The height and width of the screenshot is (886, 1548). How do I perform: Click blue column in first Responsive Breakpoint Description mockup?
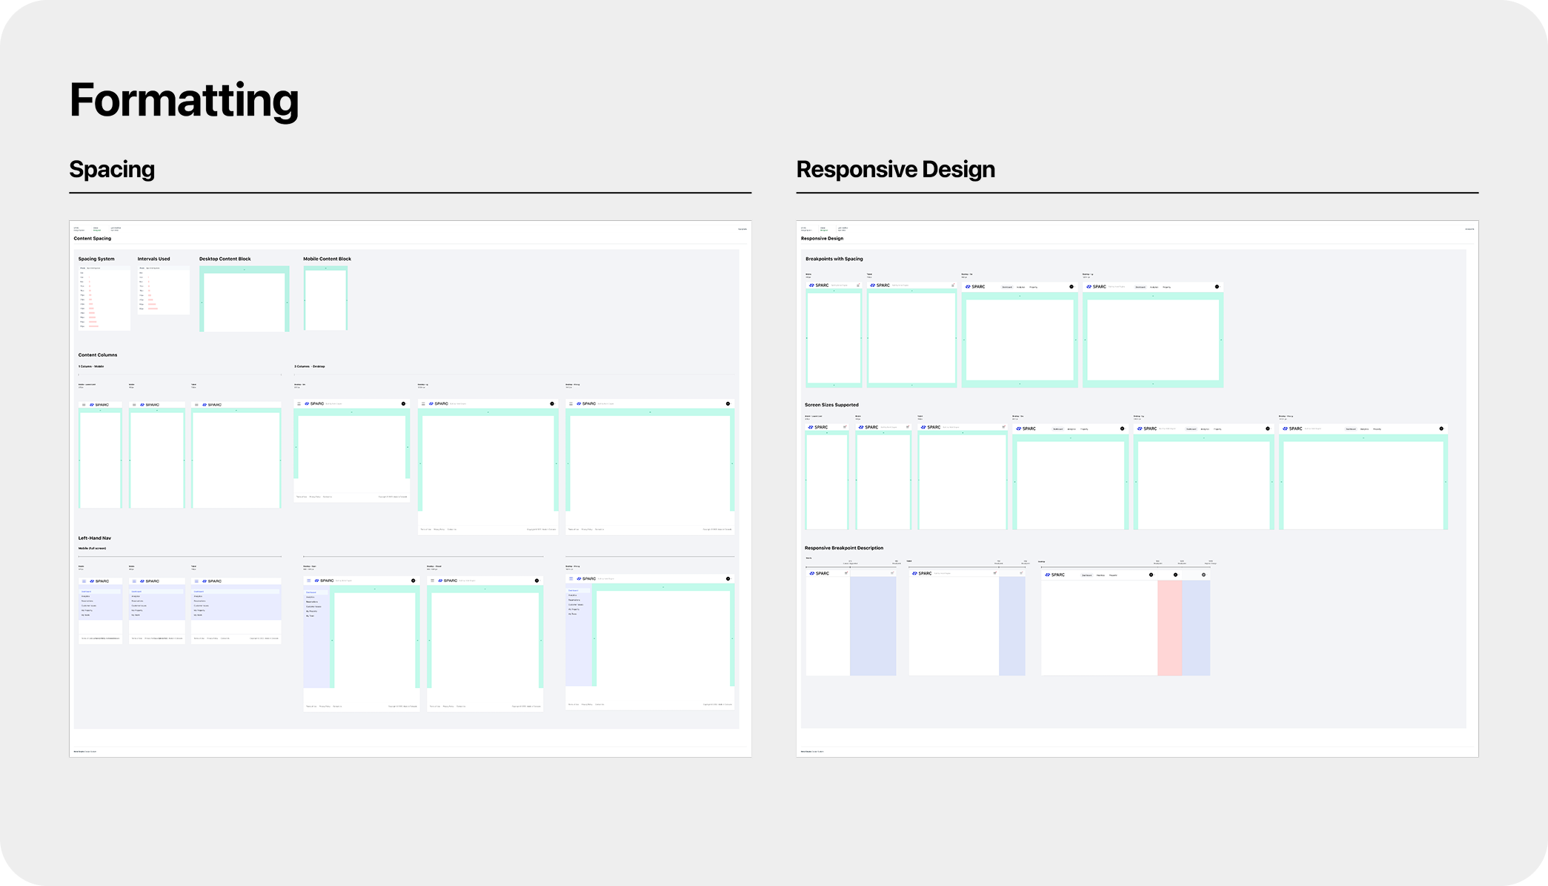pos(873,627)
